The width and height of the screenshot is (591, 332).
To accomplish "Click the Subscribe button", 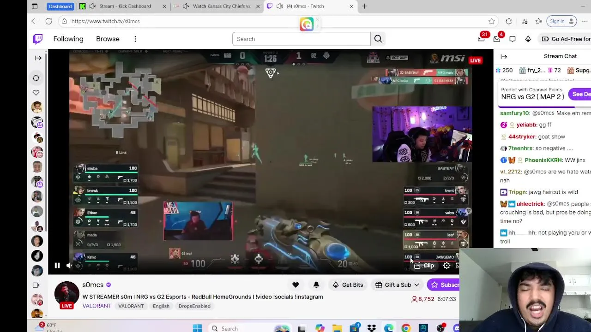I will [443, 285].
